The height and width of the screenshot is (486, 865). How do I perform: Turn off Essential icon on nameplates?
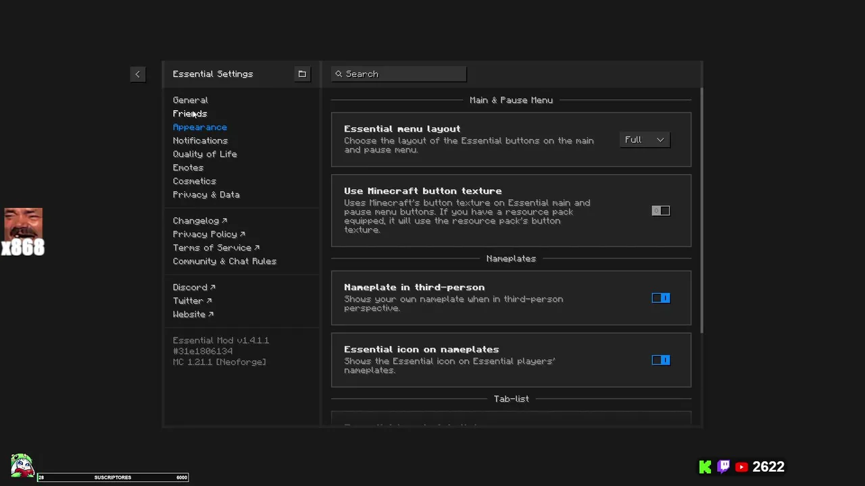[x=660, y=360]
